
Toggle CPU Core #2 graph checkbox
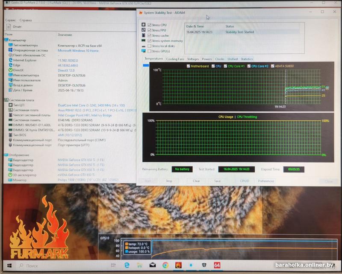pos(249,66)
